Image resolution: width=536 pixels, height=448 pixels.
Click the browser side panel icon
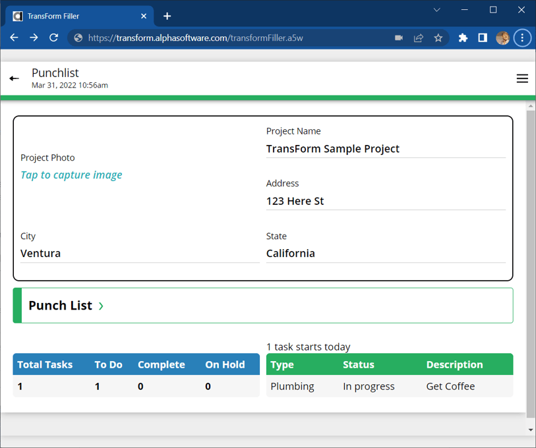pos(483,38)
